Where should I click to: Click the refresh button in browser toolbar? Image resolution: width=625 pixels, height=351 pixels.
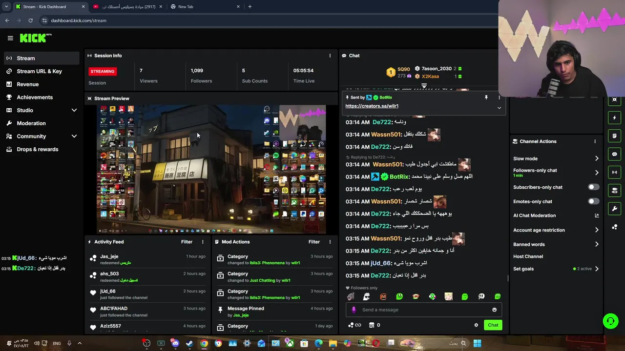[x=30, y=20]
